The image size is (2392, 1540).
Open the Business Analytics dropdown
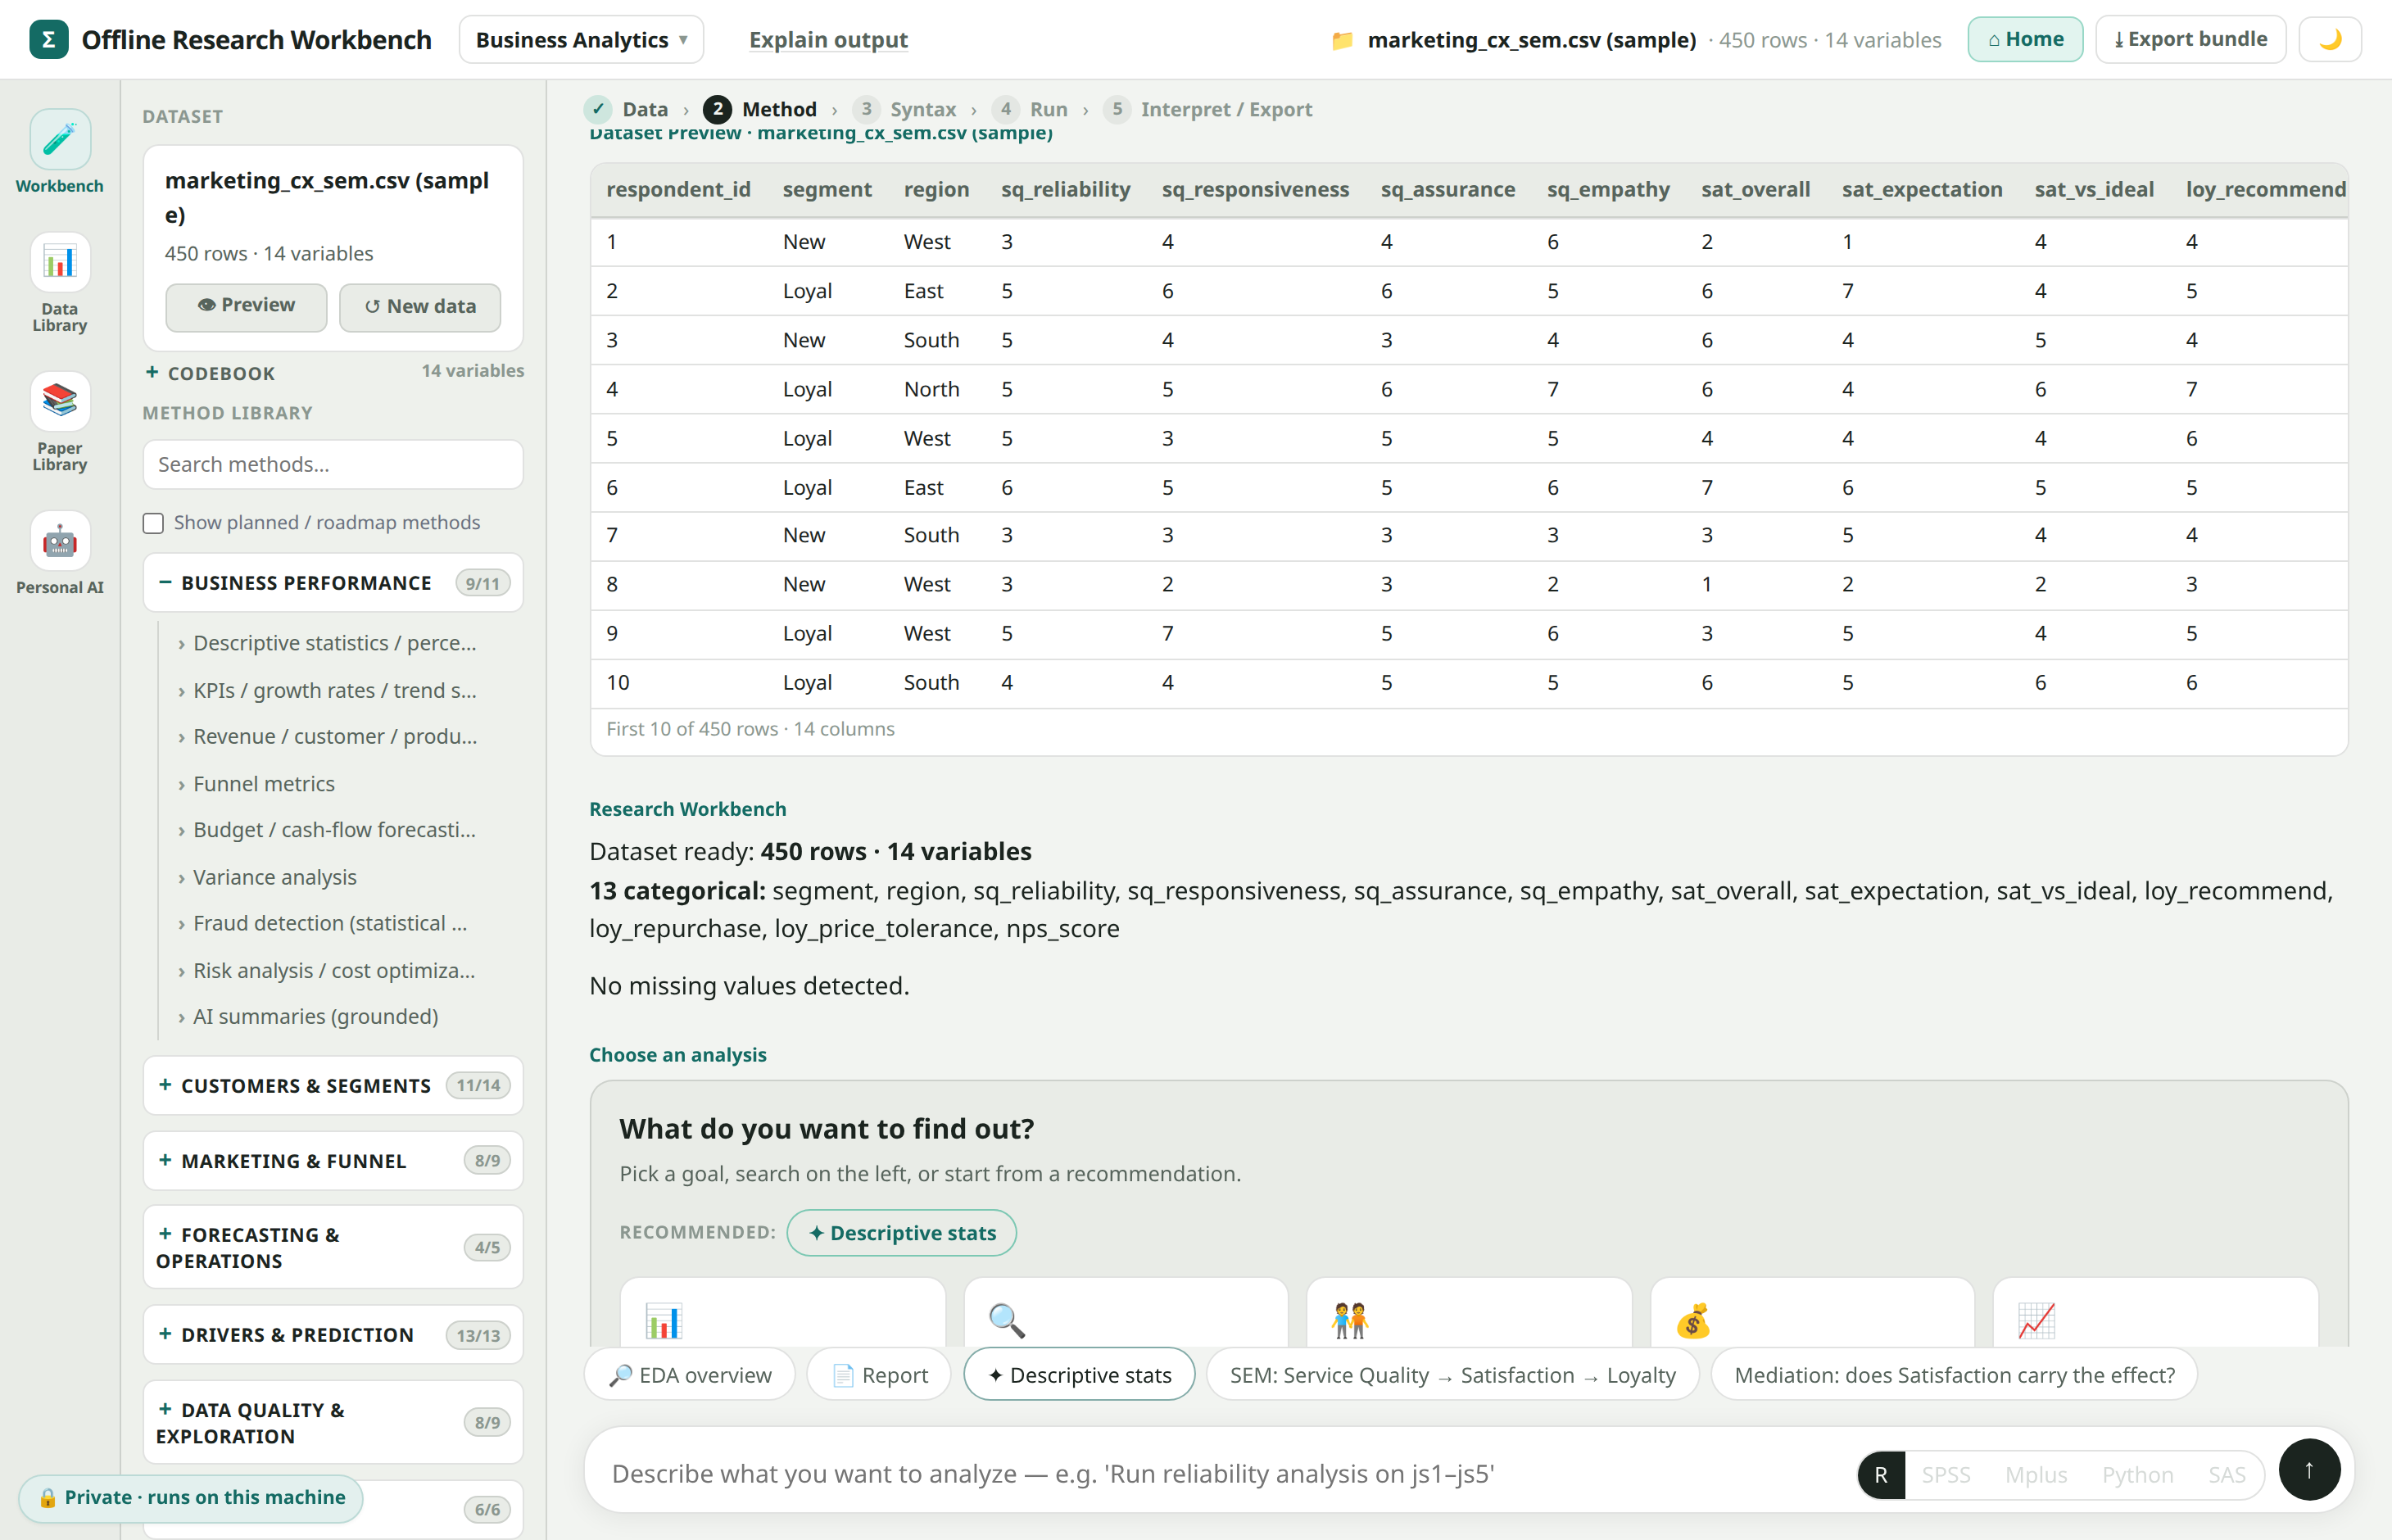581,40
